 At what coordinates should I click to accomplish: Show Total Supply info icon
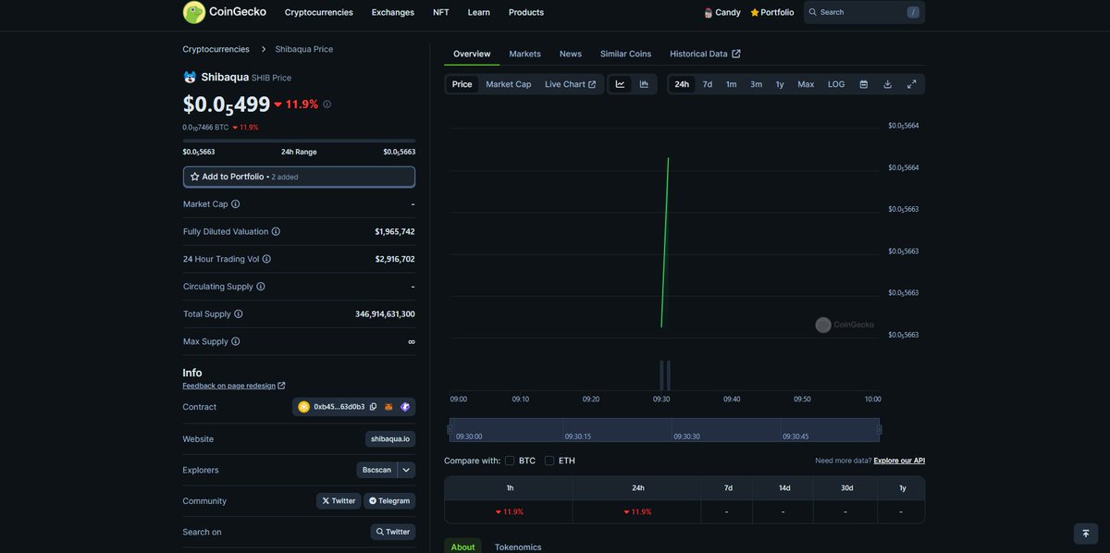coord(239,313)
